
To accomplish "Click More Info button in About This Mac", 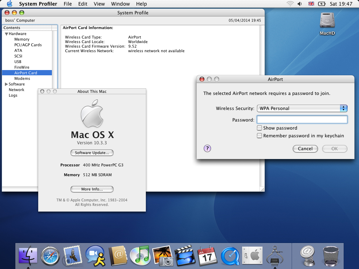I will point(92,189).
